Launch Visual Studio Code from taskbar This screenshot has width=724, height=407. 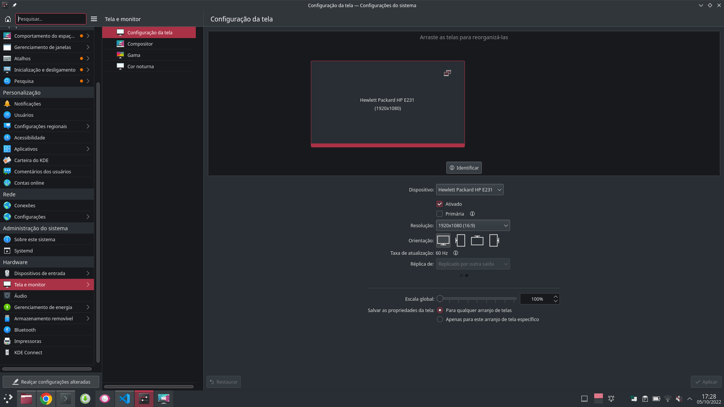click(125, 398)
